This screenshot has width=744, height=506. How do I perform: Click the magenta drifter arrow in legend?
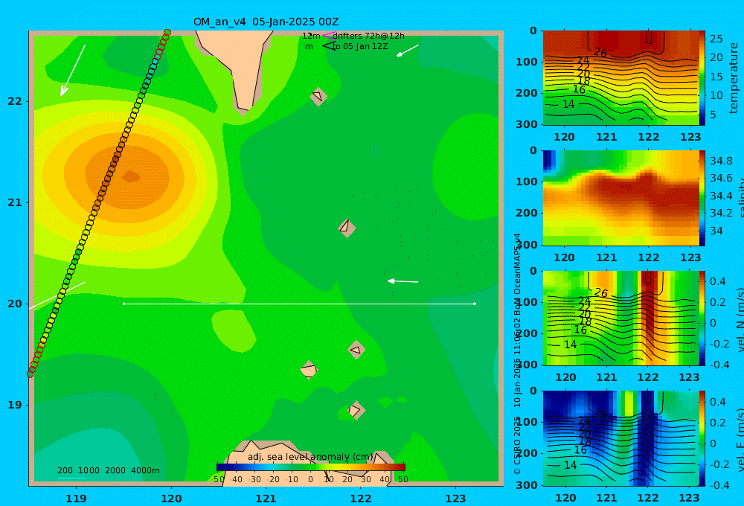(x=329, y=35)
